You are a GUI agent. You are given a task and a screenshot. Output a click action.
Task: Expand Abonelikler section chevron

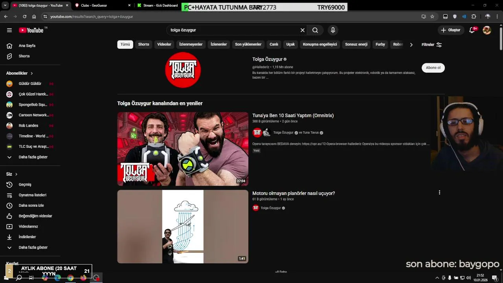point(32,74)
